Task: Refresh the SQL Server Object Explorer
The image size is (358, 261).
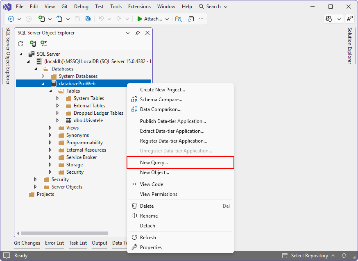Action: tap(20, 43)
